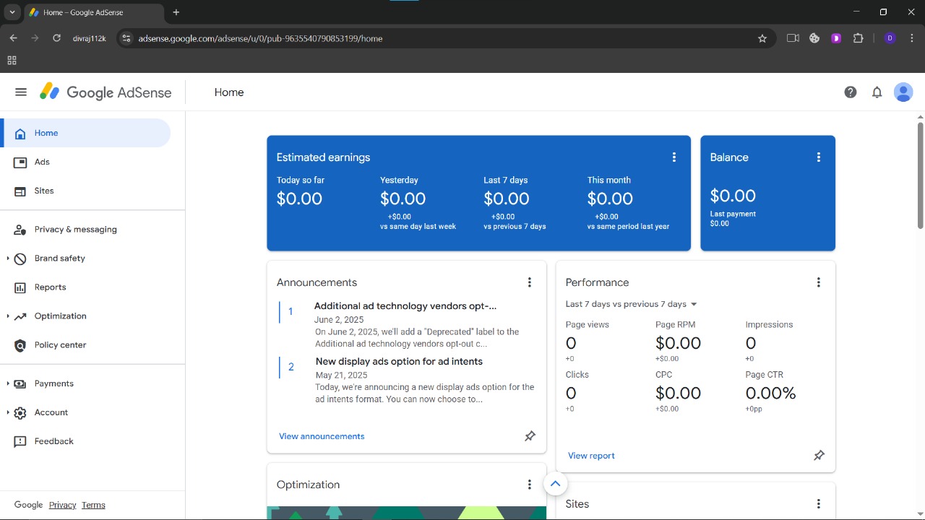The image size is (925, 520).
Task: Open the Help question mark icon
Action: 851,92
